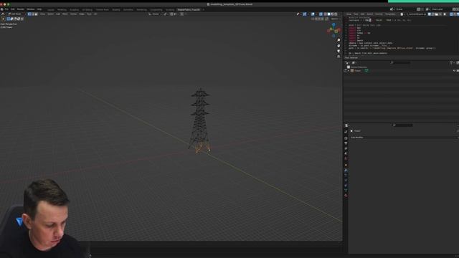Switch to the Scripting workspace tab
The image size is (459, 258).
170,9
